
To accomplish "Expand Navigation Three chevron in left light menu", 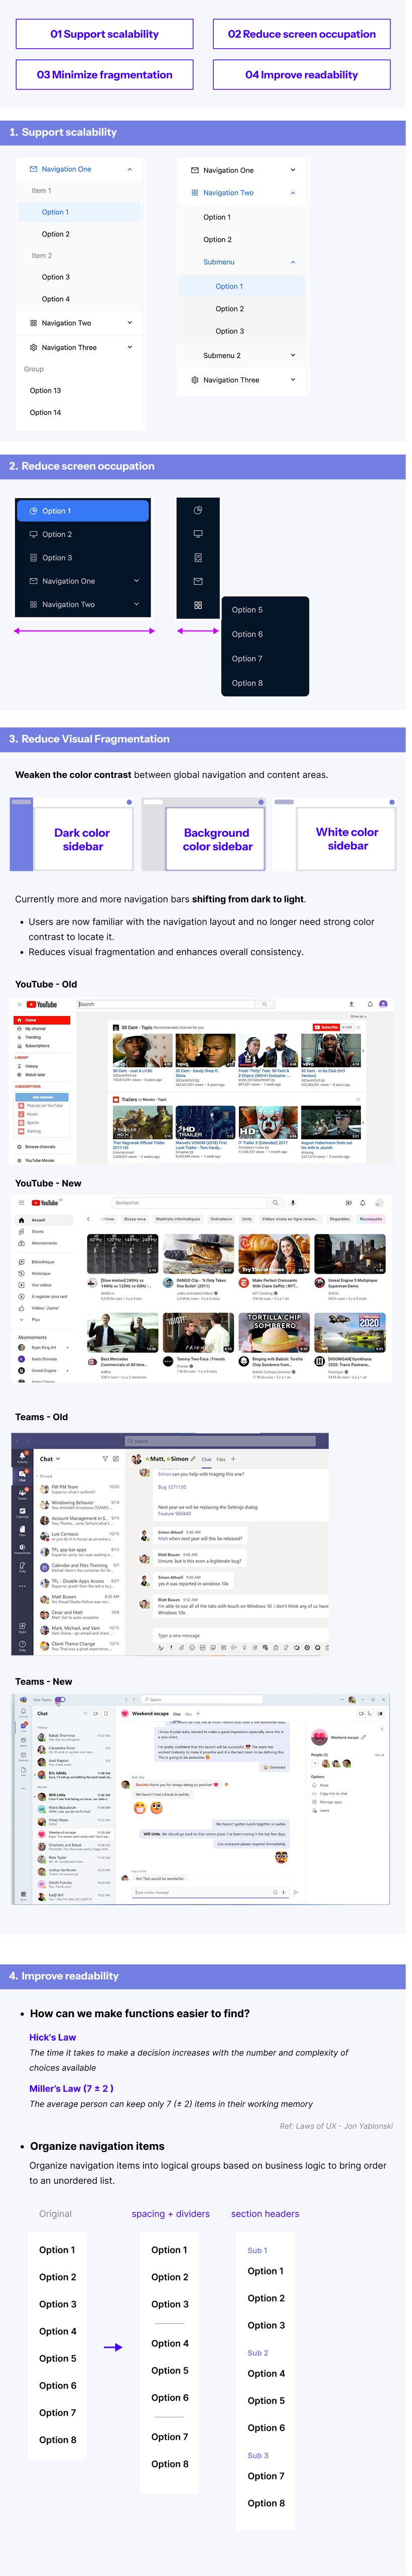I will coord(129,347).
